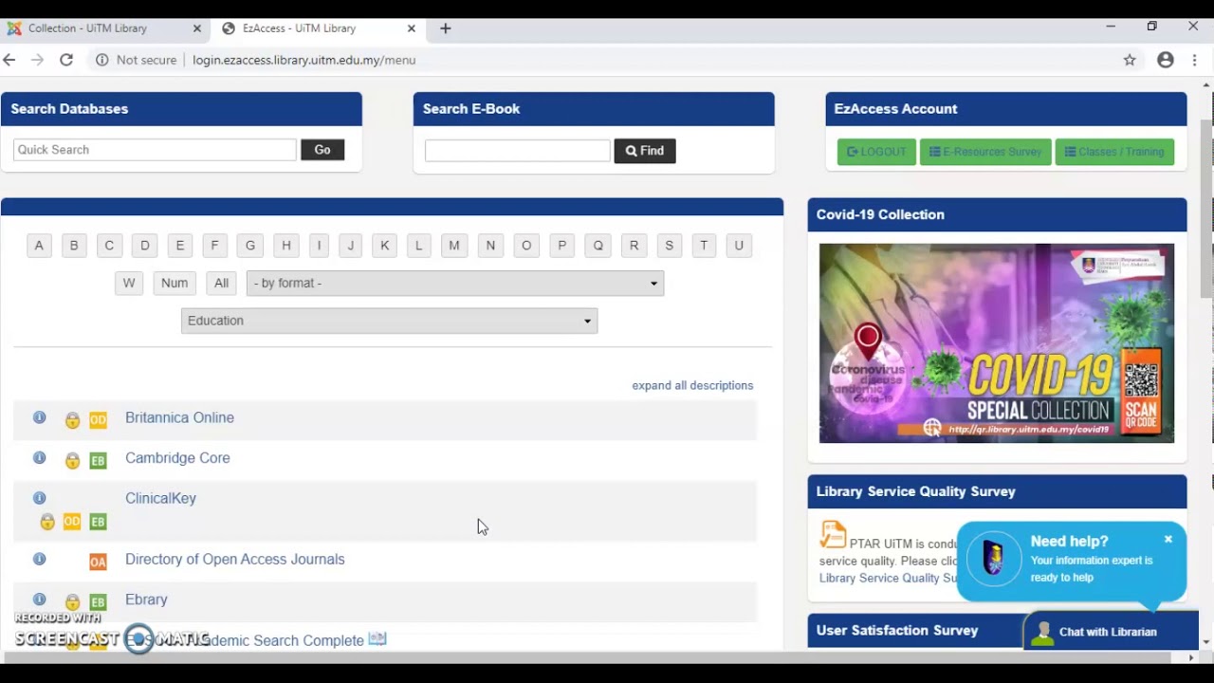
Task: Open the Chrome profile account icon
Action: click(x=1166, y=60)
